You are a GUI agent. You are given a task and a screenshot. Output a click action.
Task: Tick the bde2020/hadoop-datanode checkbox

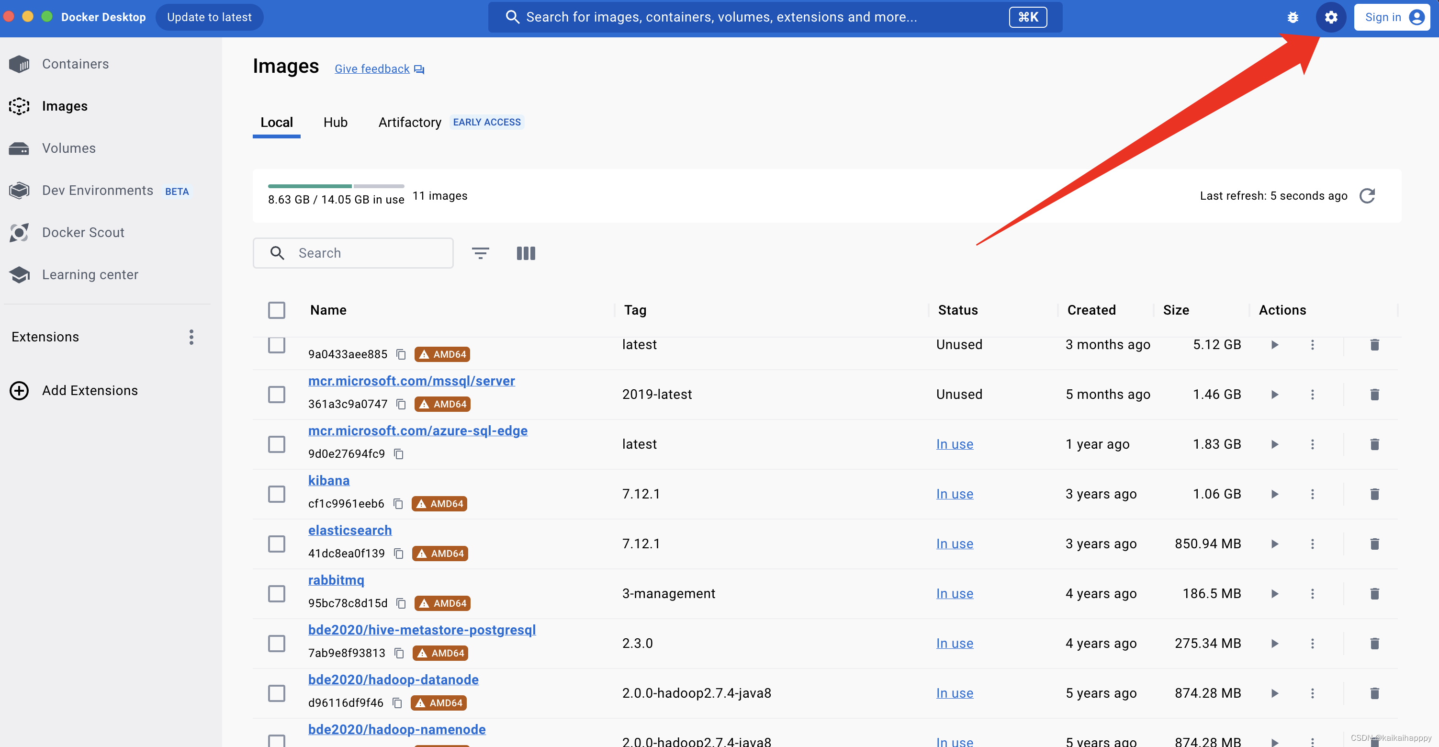277,693
